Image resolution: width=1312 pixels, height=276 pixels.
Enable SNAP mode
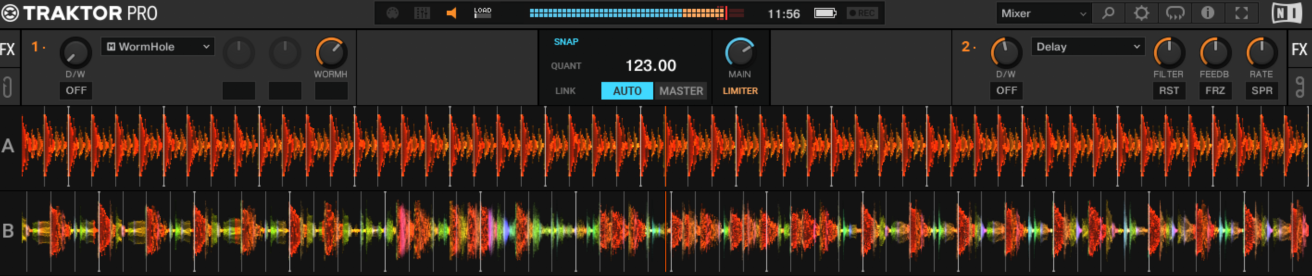(x=566, y=42)
